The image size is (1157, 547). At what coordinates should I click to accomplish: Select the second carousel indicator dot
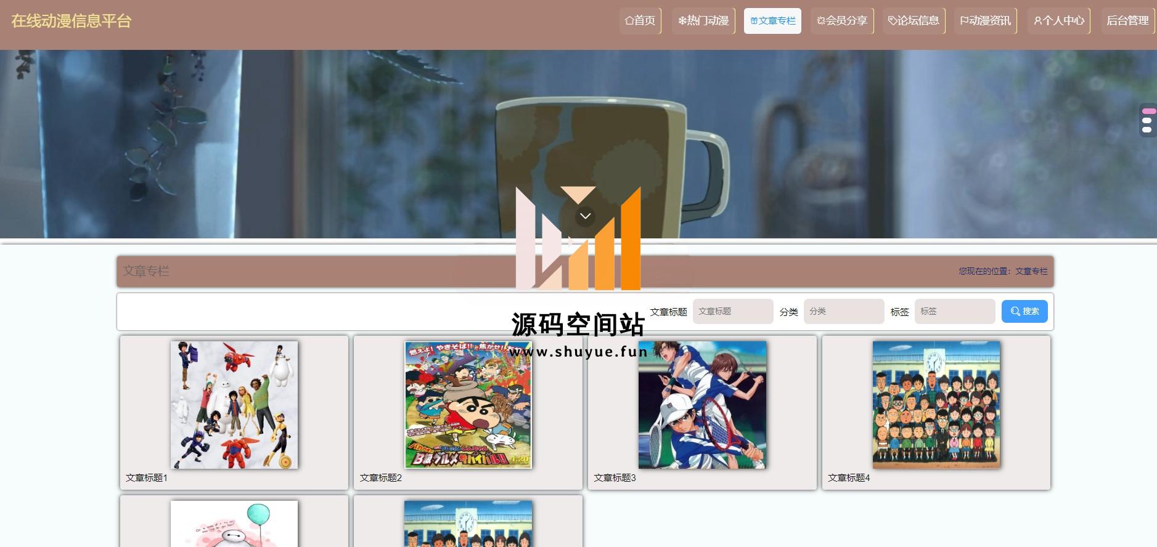[x=1147, y=121]
